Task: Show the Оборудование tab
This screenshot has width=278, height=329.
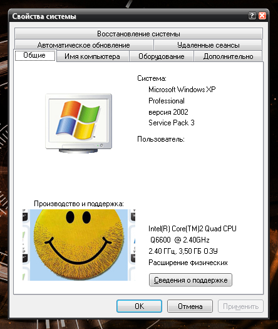Action: click(161, 56)
